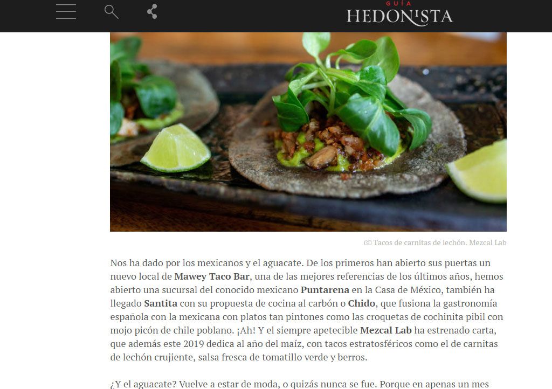Open the Santita bold link

[x=161, y=303]
